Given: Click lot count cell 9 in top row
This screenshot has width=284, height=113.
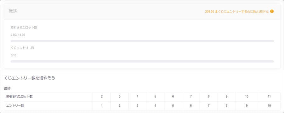Looking at the screenshot, I should pos(227,97).
